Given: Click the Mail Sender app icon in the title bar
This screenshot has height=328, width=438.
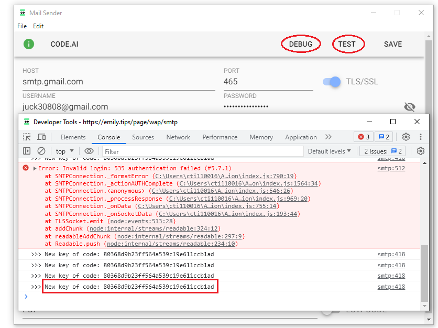Looking at the screenshot, I should click(x=23, y=13).
